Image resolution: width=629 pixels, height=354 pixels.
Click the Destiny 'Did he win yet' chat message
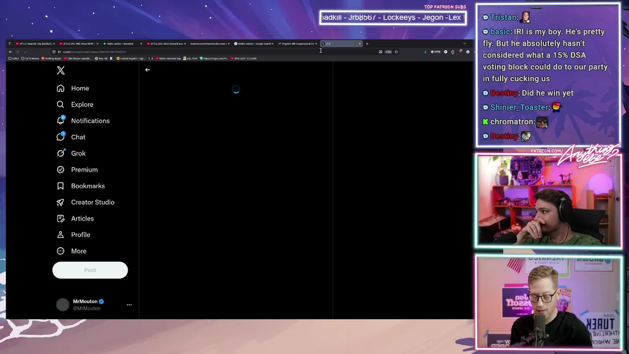pos(529,93)
